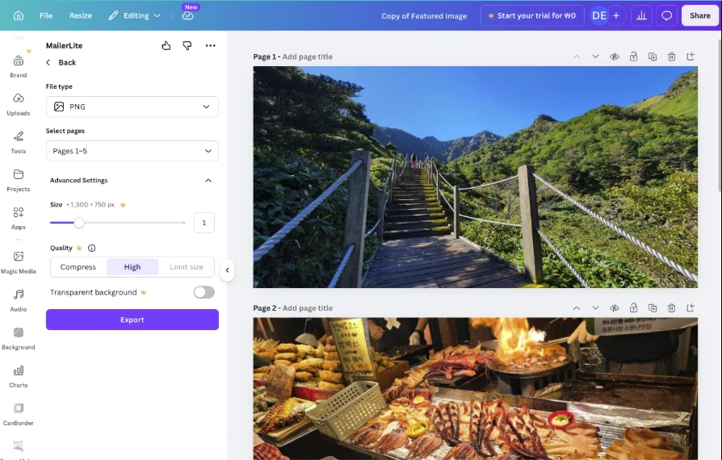Duplicate Page 2

tap(653, 308)
